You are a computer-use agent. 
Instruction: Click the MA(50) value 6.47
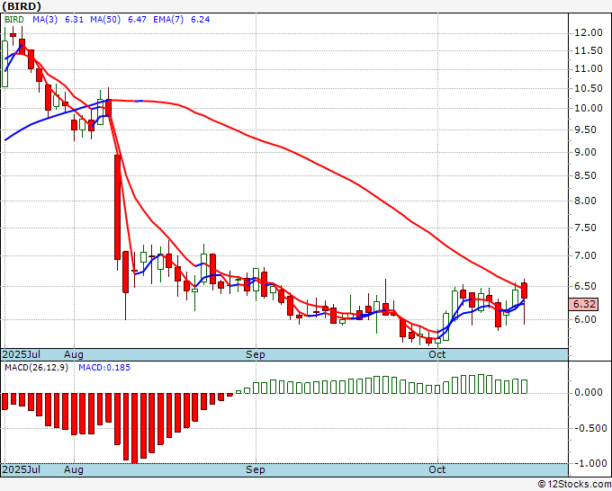(x=138, y=20)
